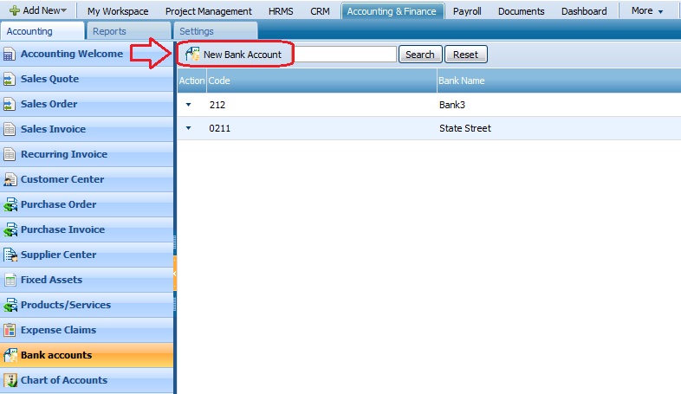Click the Recurring Invoice document icon
Image resolution: width=681 pixels, height=394 pixels.
(x=10, y=154)
